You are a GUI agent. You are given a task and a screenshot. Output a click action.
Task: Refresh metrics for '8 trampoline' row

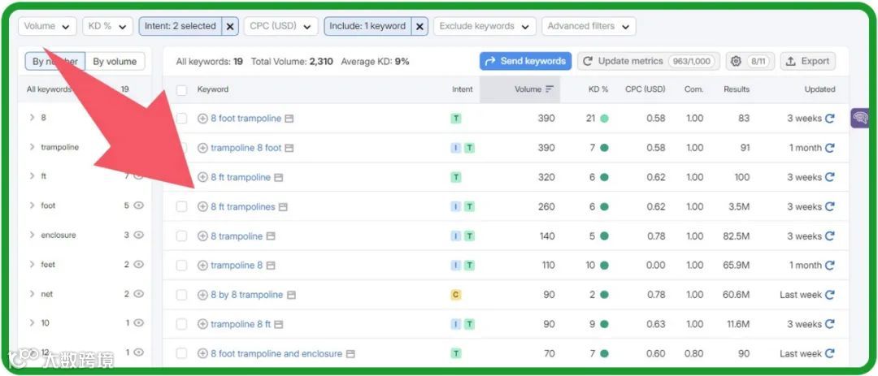[830, 236]
